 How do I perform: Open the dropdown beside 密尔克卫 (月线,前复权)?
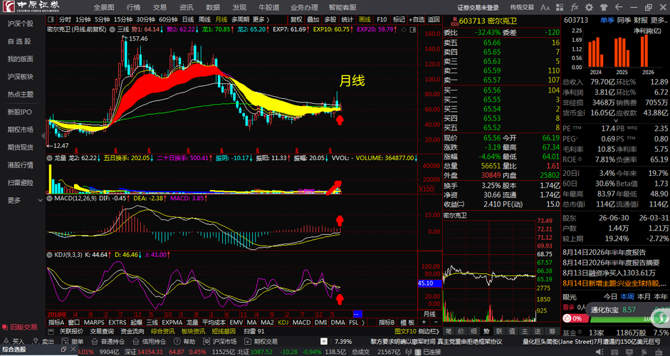pyautogui.click(x=112, y=29)
